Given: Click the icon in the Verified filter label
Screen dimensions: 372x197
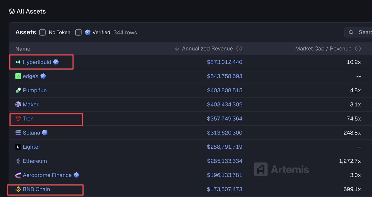Looking at the screenshot, I should click(x=88, y=32).
